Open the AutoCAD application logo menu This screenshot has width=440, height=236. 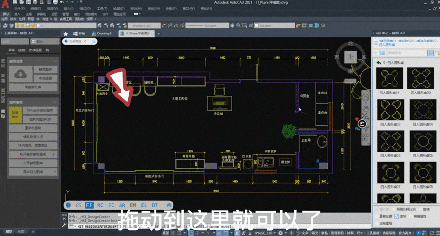[x=5, y=5]
